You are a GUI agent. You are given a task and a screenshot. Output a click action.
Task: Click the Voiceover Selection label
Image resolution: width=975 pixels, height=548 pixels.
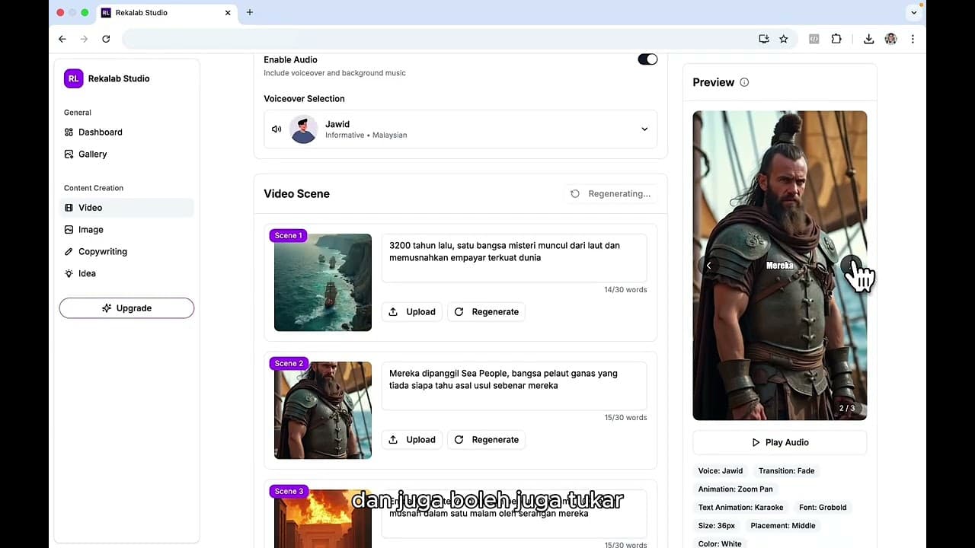(304, 99)
